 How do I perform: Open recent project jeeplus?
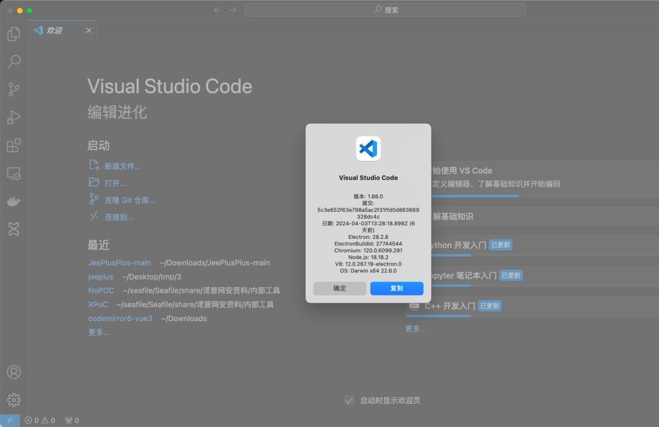[101, 277]
